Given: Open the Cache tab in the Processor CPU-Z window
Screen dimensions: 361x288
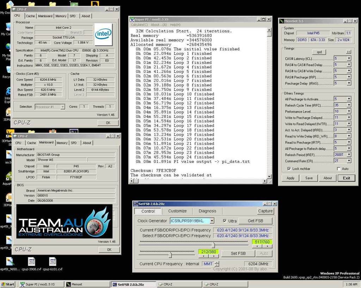Looking at the screenshot, I should (30, 16).
